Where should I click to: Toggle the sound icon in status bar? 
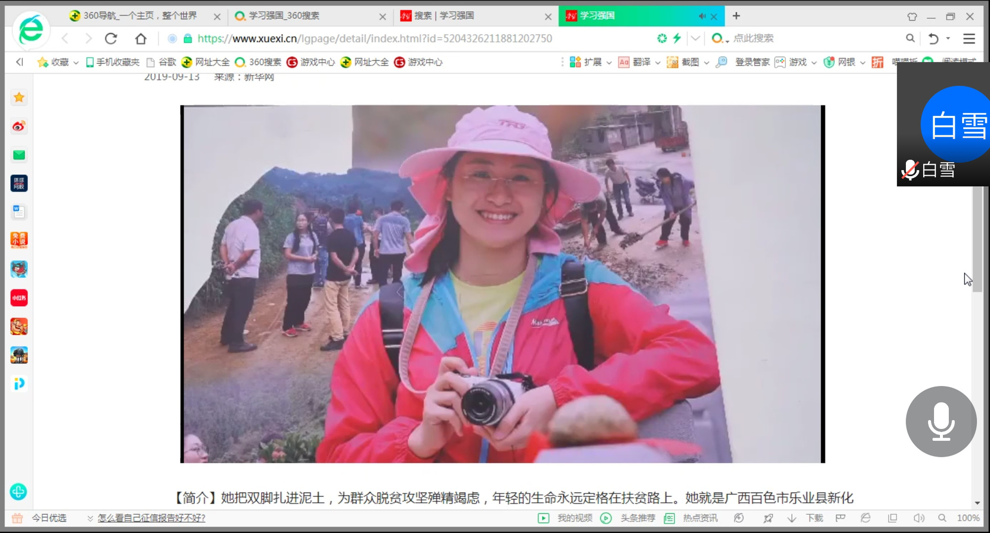(919, 518)
